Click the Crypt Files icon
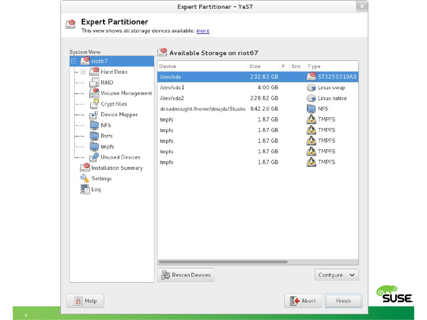 (x=94, y=104)
